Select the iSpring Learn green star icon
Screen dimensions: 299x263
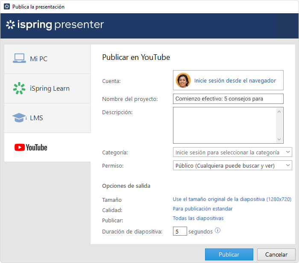[19, 89]
